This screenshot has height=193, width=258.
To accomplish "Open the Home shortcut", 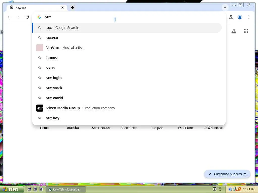I will (44, 128).
